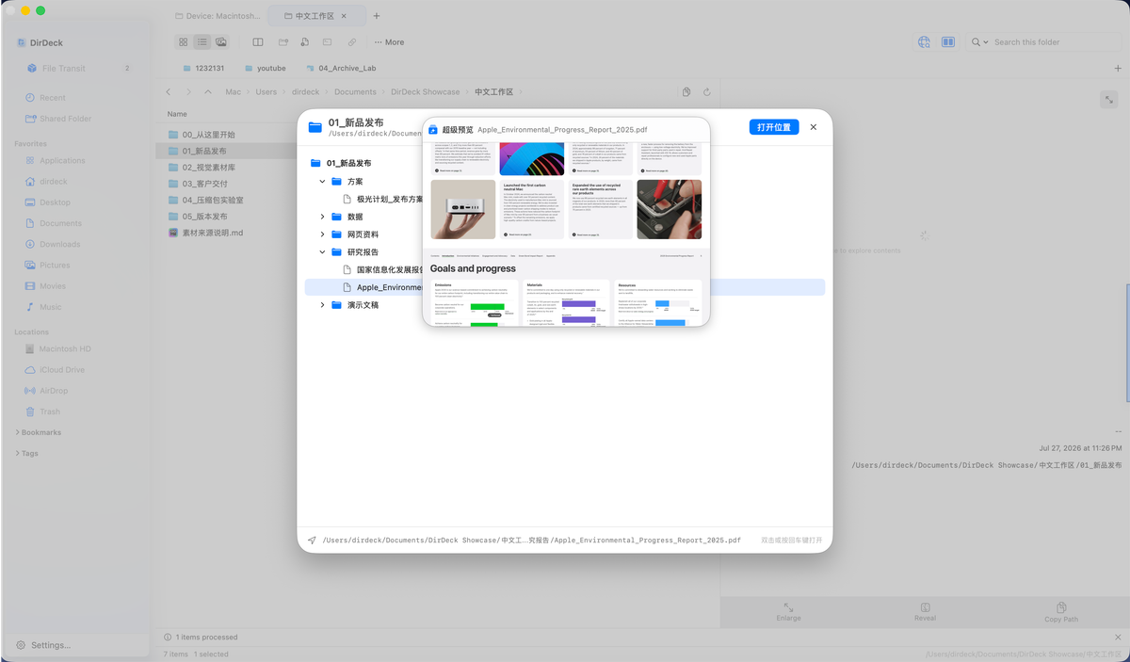Viewport: 1130px width, 662px height.
Task: Click Documents in the breadcrumb
Action: point(355,92)
